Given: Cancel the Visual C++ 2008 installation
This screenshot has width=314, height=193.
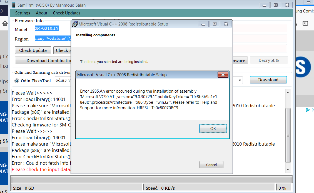Looking at the screenshot, I should 211,165.
